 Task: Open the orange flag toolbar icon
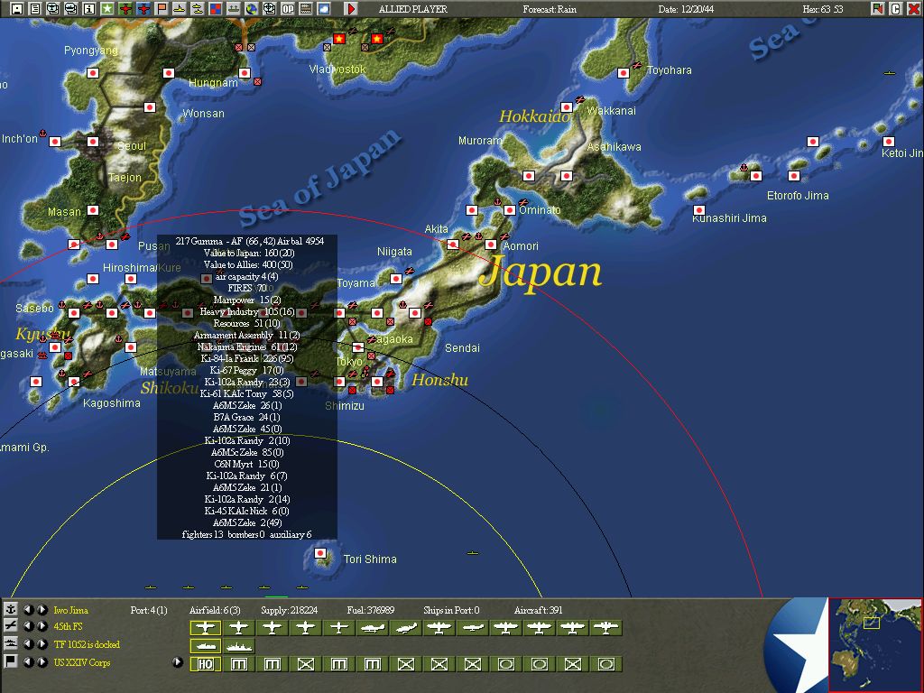(x=162, y=9)
